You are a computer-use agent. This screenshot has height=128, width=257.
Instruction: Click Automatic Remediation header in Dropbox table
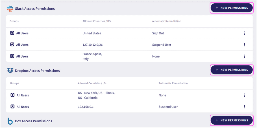pyautogui.click(x=173, y=83)
